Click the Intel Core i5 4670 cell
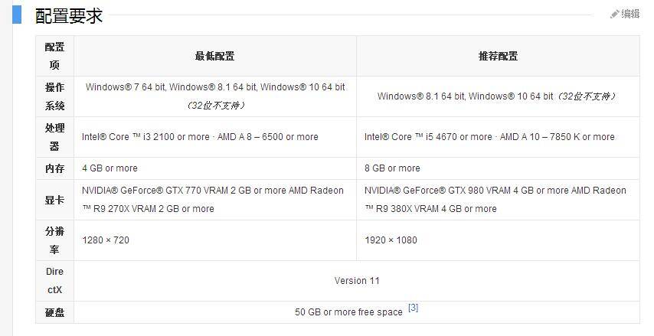 tap(489, 137)
